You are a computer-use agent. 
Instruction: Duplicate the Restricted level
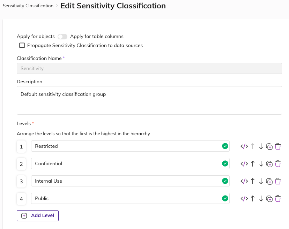pos(269,146)
